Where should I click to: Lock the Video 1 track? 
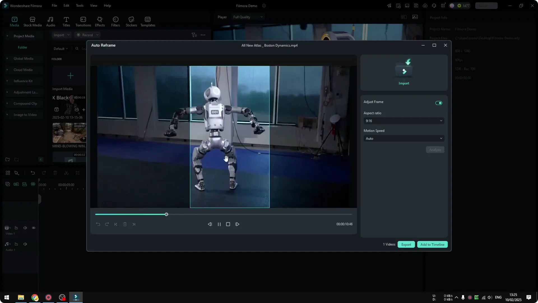coord(16,228)
